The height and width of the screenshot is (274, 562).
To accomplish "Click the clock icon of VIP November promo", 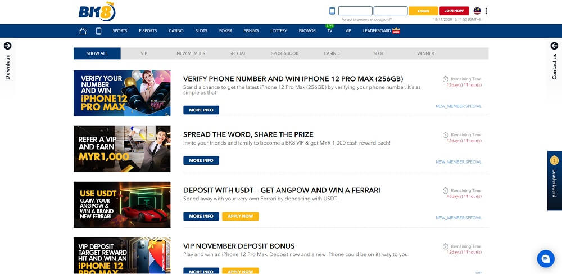I will pyautogui.click(x=446, y=246).
